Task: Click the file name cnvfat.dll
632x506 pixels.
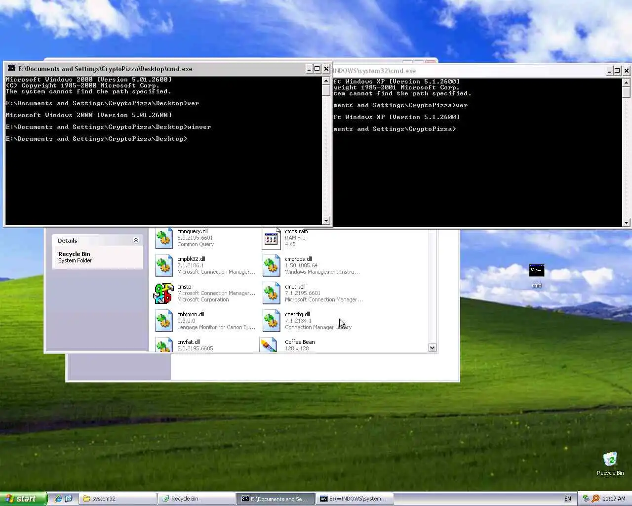Action: [x=189, y=342]
